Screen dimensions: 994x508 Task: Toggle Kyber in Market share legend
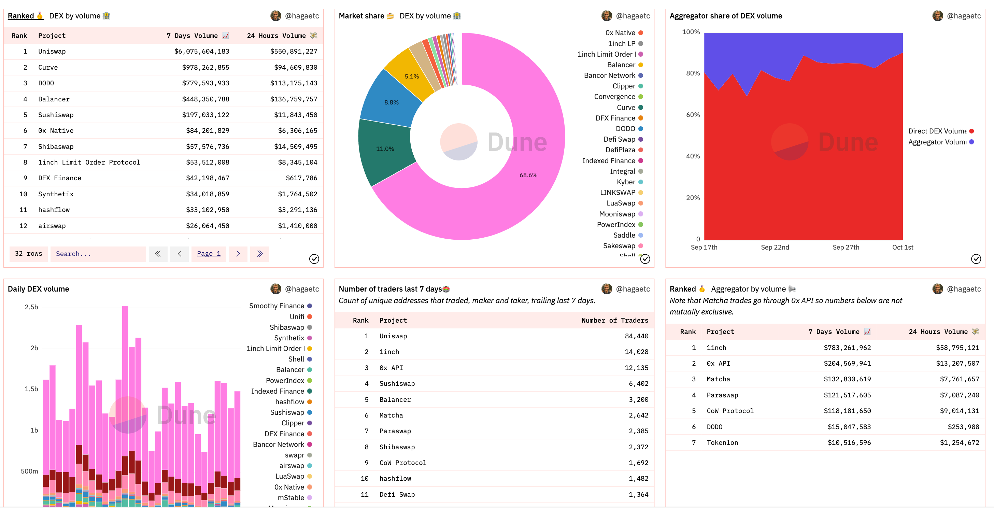pyautogui.click(x=630, y=182)
